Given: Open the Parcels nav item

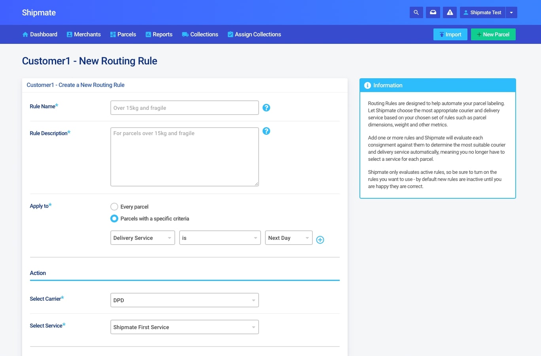Looking at the screenshot, I should pos(123,34).
